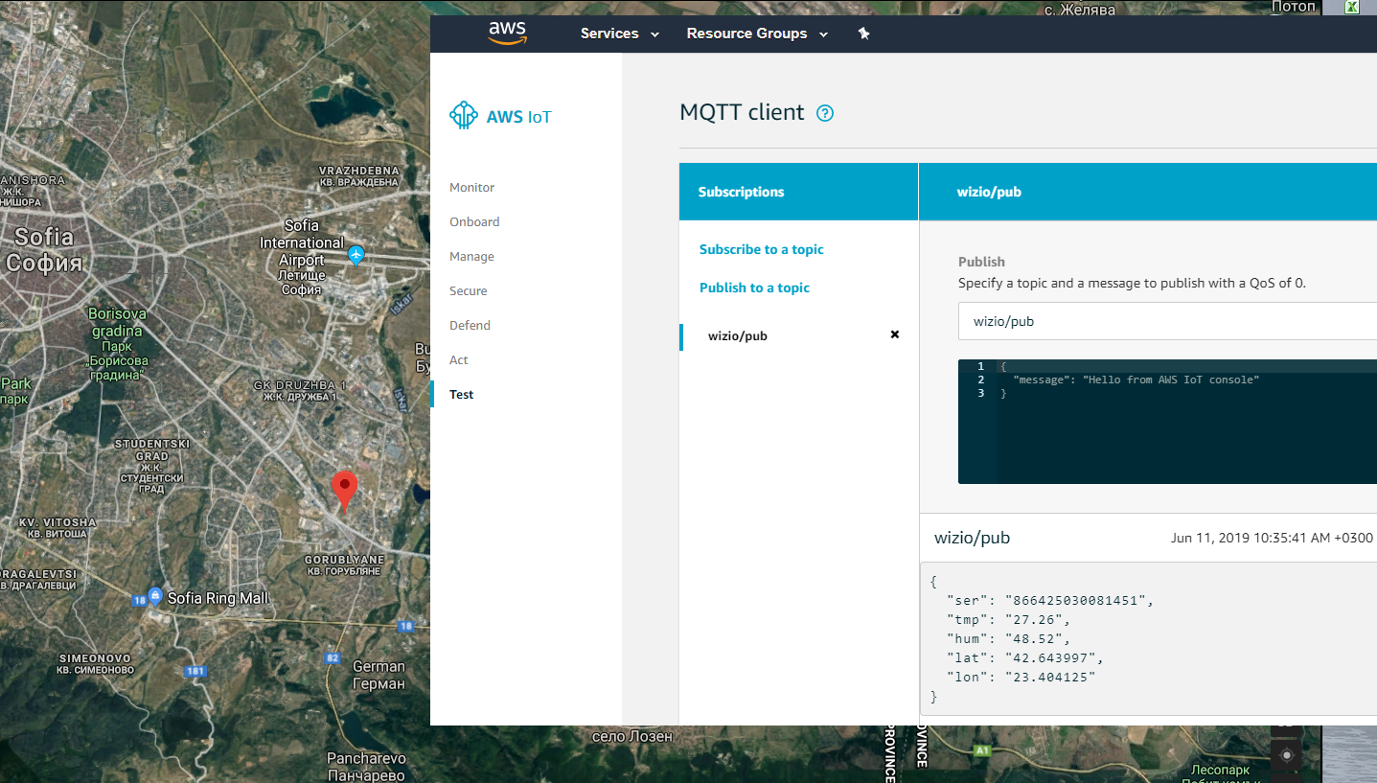Click the Vrazhdebna district label

point(357,176)
